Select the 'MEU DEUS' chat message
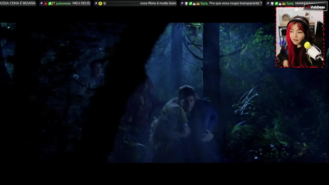329x185 pixels. point(81,3)
